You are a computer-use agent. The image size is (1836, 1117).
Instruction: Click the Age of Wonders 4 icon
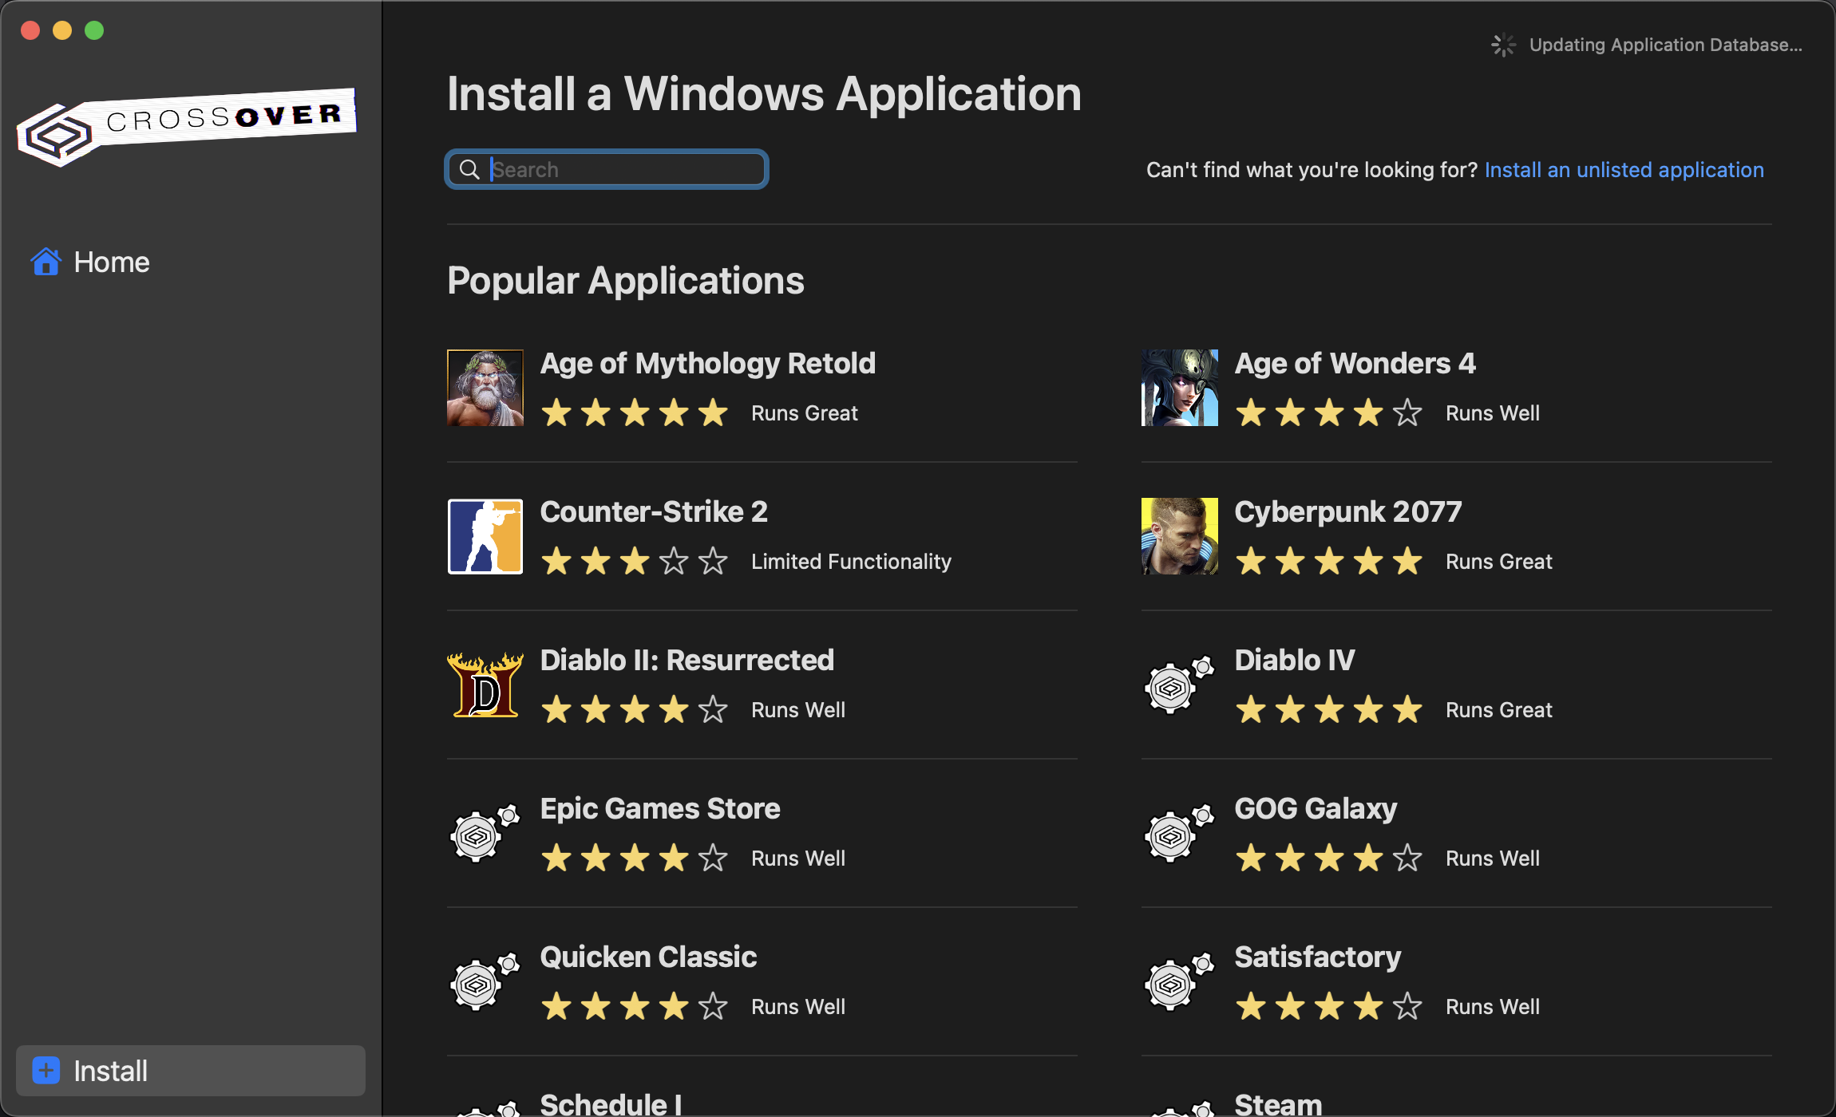pos(1180,388)
